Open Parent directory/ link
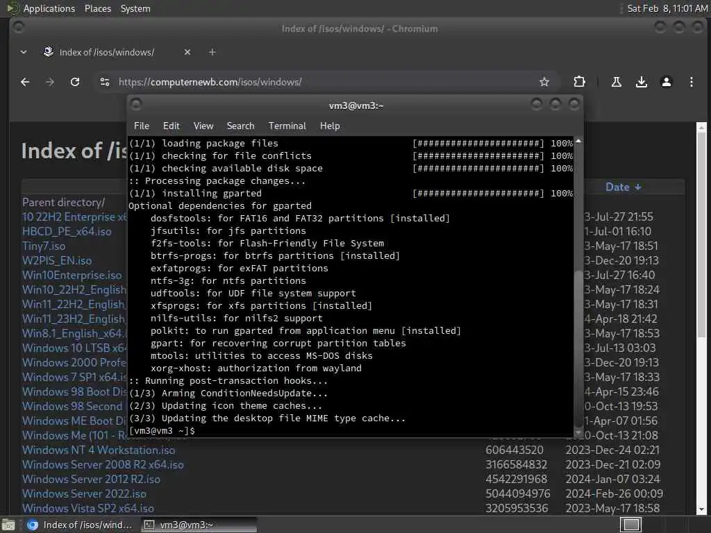The width and height of the screenshot is (711, 533). pos(63,202)
